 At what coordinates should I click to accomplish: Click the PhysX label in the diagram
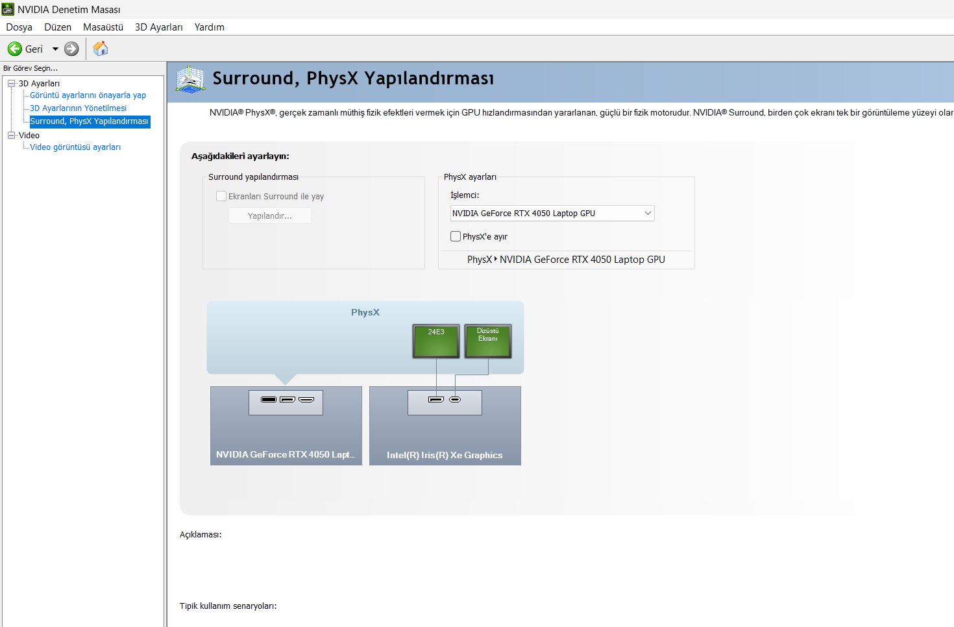tap(365, 312)
